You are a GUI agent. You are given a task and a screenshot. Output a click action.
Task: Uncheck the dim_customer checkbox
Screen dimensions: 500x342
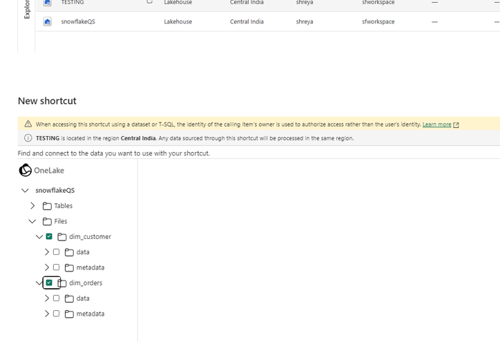click(x=49, y=236)
